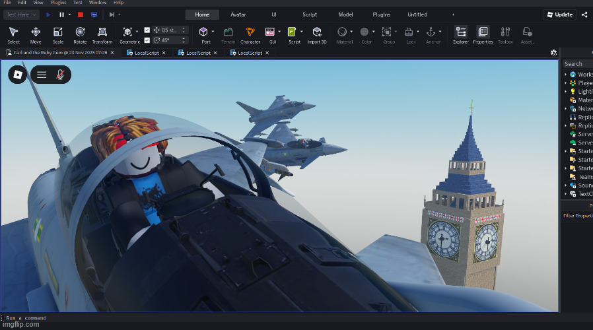Image resolution: width=593 pixels, height=330 pixels.
Task: Toggle the 45° rotation snap checkbox
Action: (x=147, y=40)
